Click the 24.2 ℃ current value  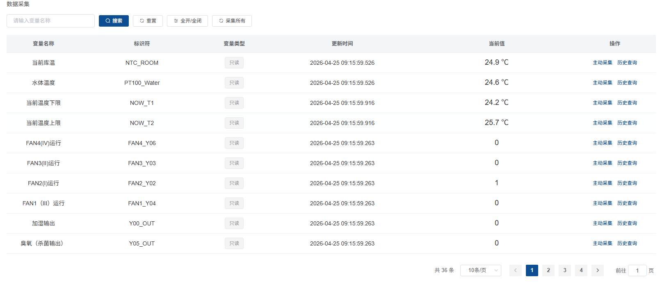[x=497, y=102]
